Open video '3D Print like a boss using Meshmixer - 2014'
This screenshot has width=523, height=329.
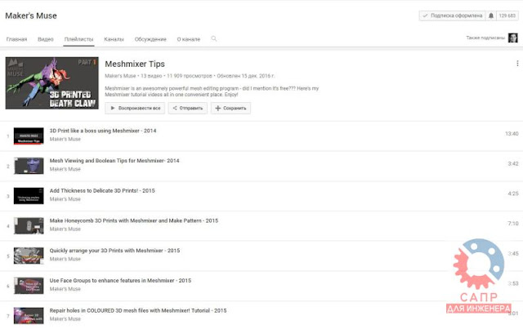pos(103,131)
